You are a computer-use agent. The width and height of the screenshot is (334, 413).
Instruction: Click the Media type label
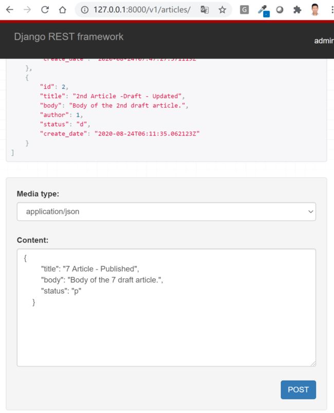(38, 194)
